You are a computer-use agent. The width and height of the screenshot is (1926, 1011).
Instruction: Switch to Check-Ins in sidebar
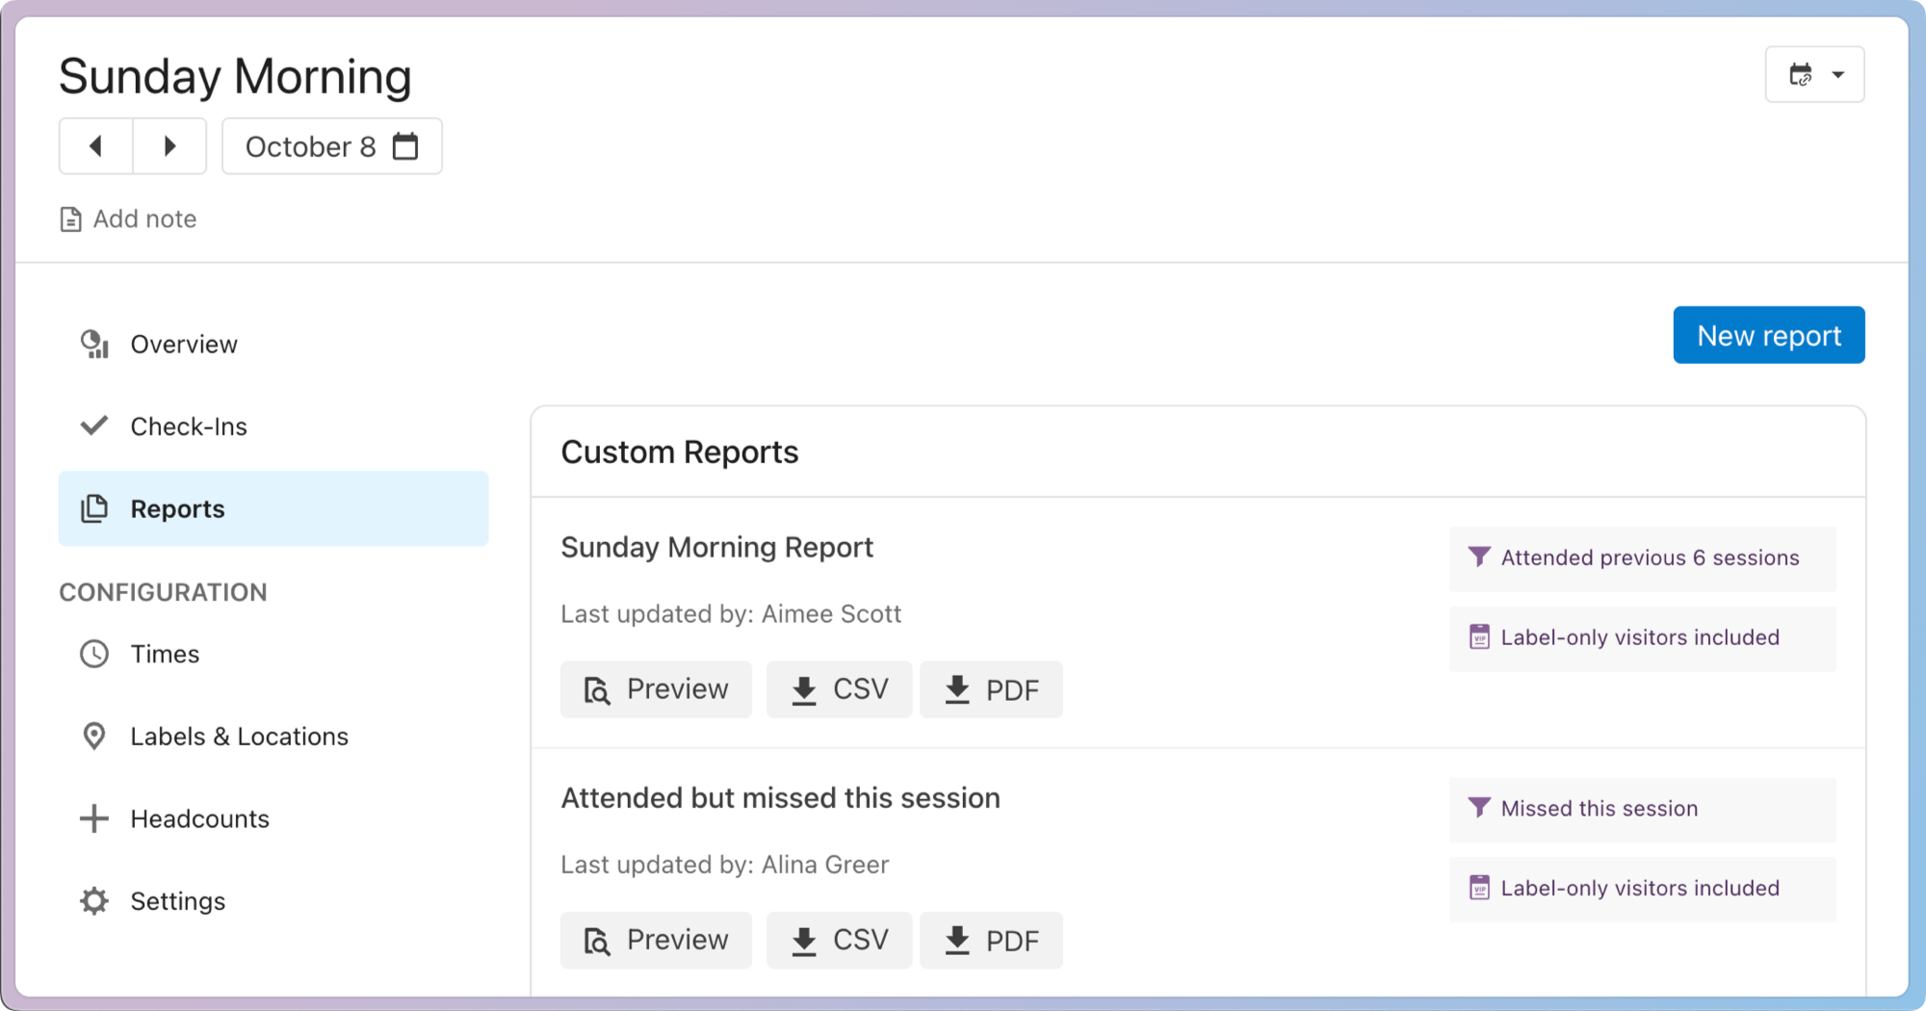point(189,427)
